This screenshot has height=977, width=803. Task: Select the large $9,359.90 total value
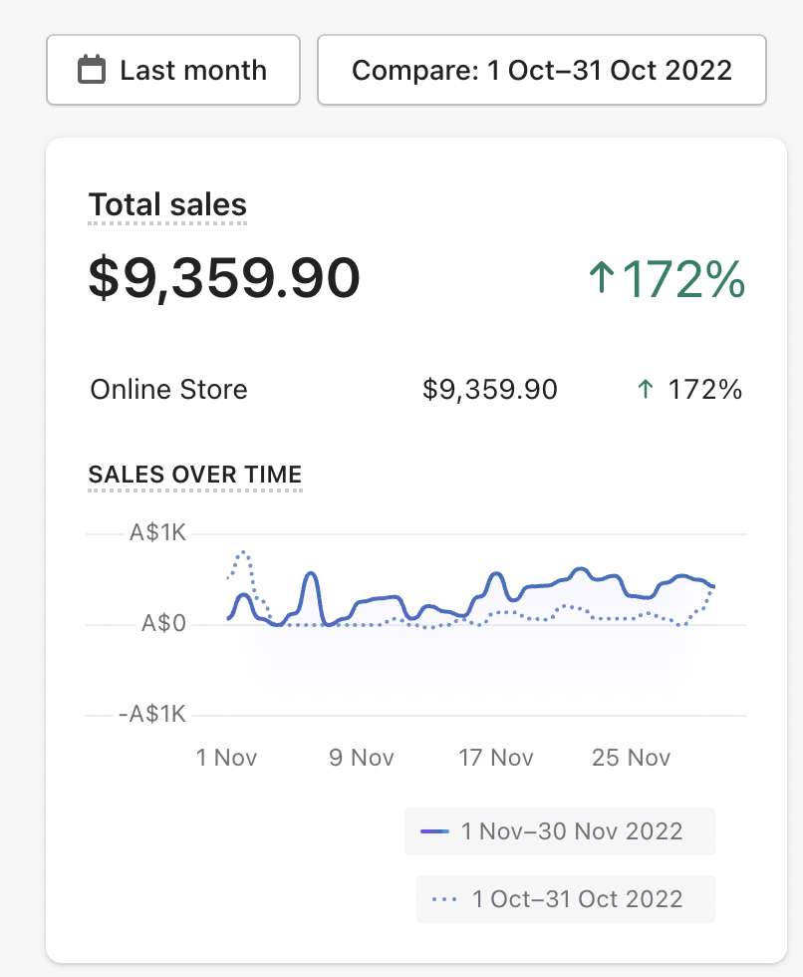(224, 278)
